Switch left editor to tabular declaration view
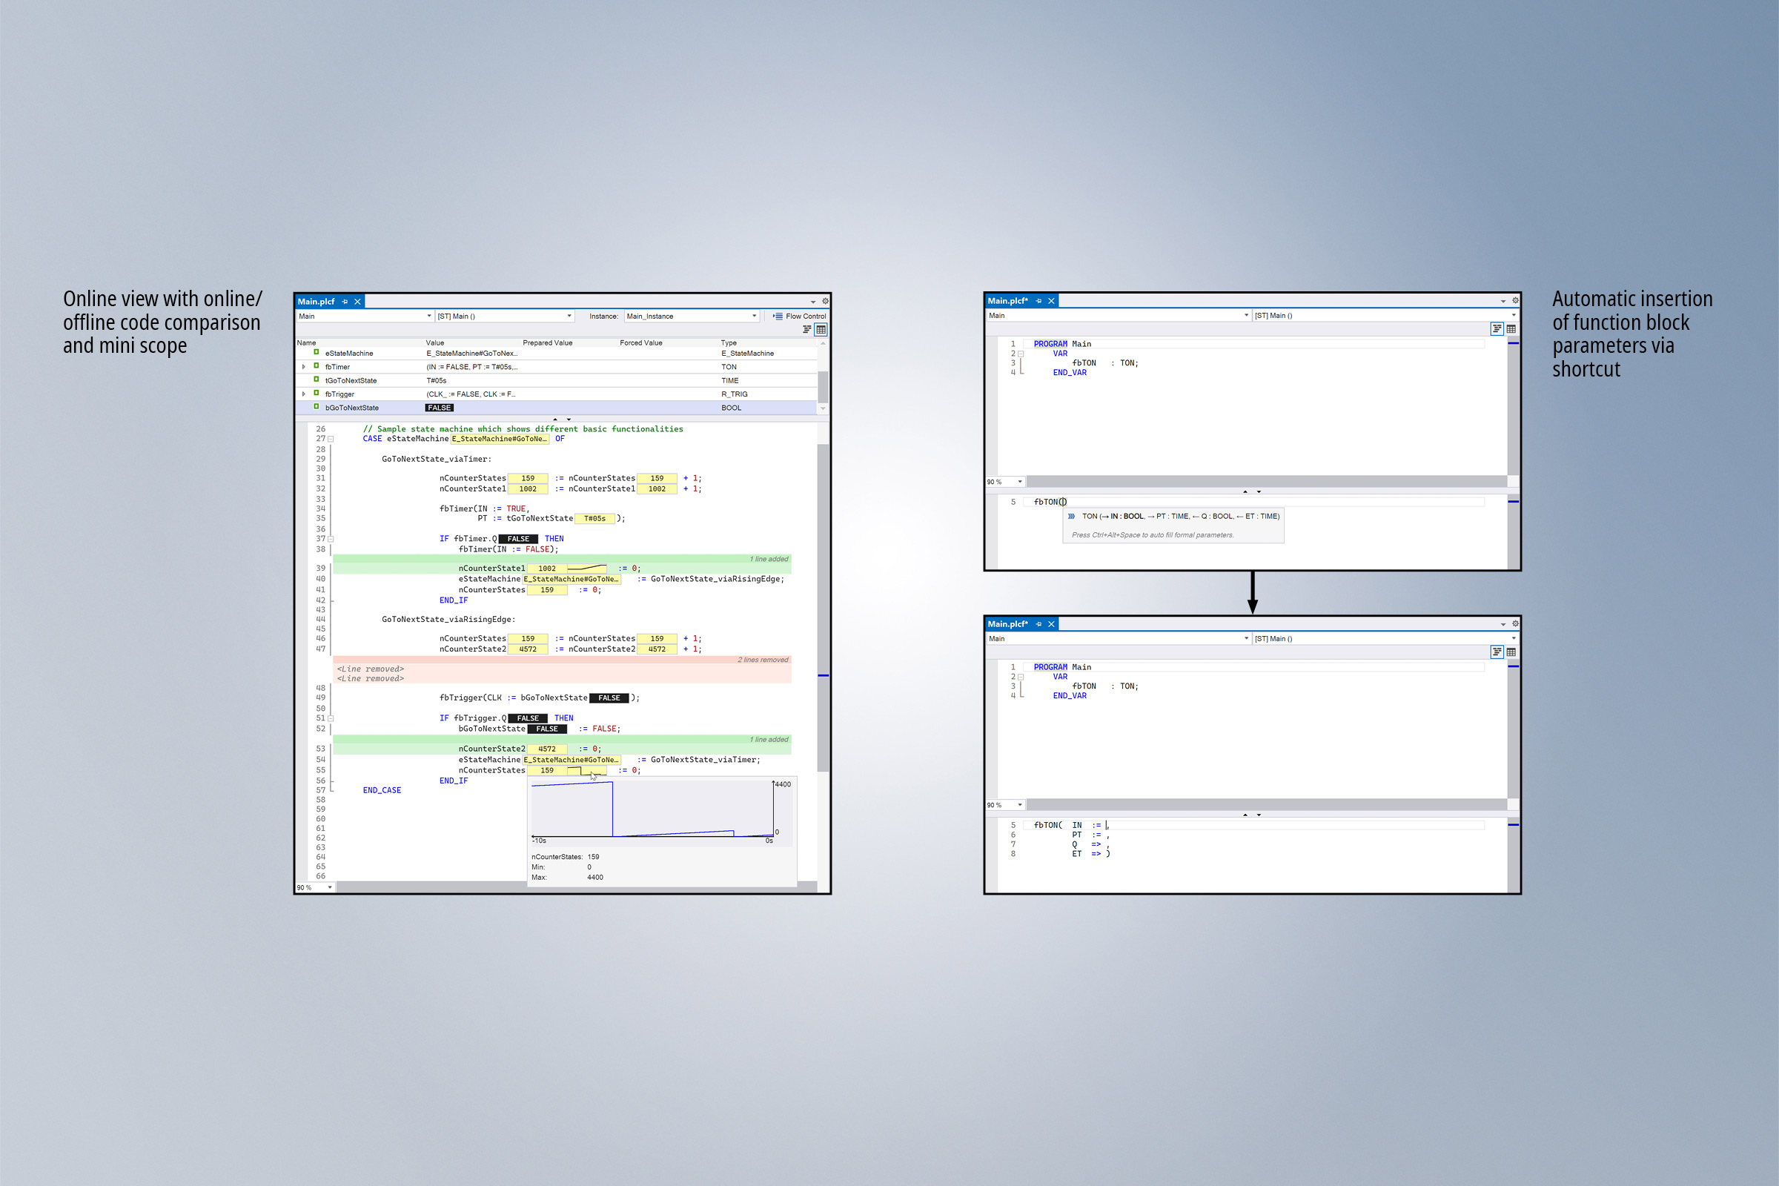The height and width of the screenshot is (1186, 1779). [821, 330]
